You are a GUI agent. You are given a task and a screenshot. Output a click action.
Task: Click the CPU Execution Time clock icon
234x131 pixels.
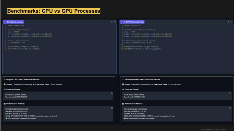pyautogui.click(x=34, y=85)
